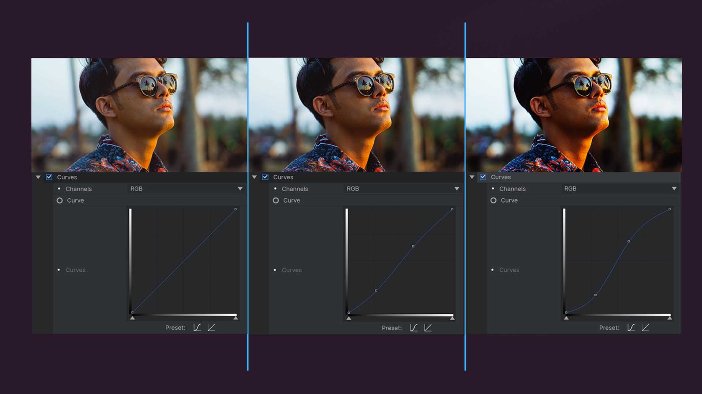Toggle Curve keyframe circle in left panel

tap(60, 200)
